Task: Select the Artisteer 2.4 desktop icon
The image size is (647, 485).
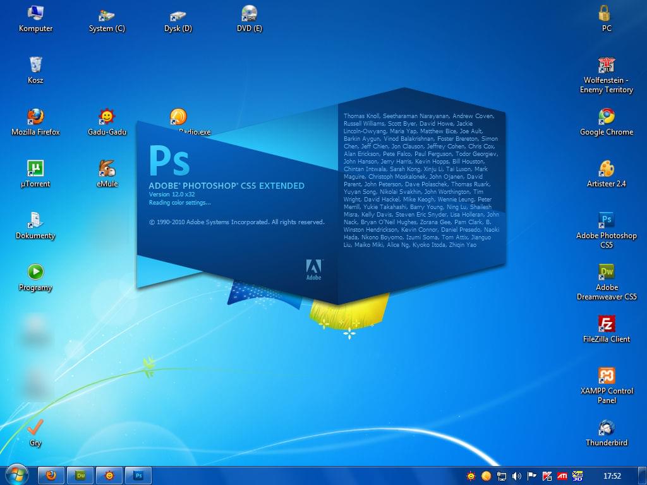Action: click(x=606, y=174)
